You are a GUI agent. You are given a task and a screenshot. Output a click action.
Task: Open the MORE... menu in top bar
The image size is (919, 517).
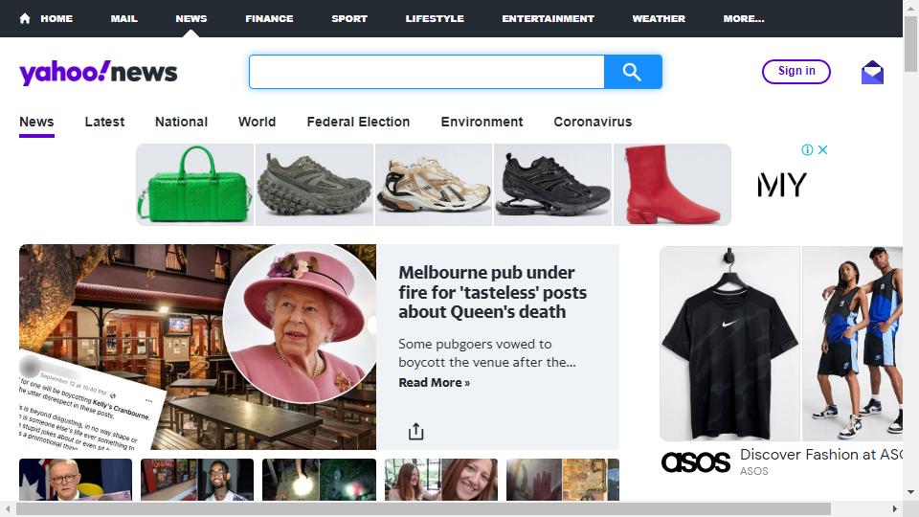[743, 18]
